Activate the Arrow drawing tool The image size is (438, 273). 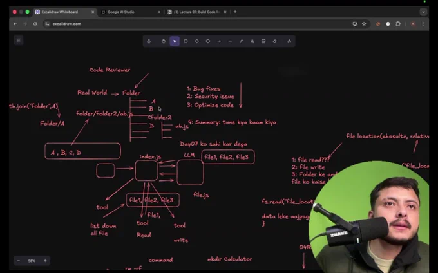(219, 41)
